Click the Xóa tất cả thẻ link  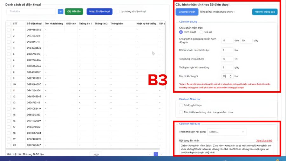(264, 140)
